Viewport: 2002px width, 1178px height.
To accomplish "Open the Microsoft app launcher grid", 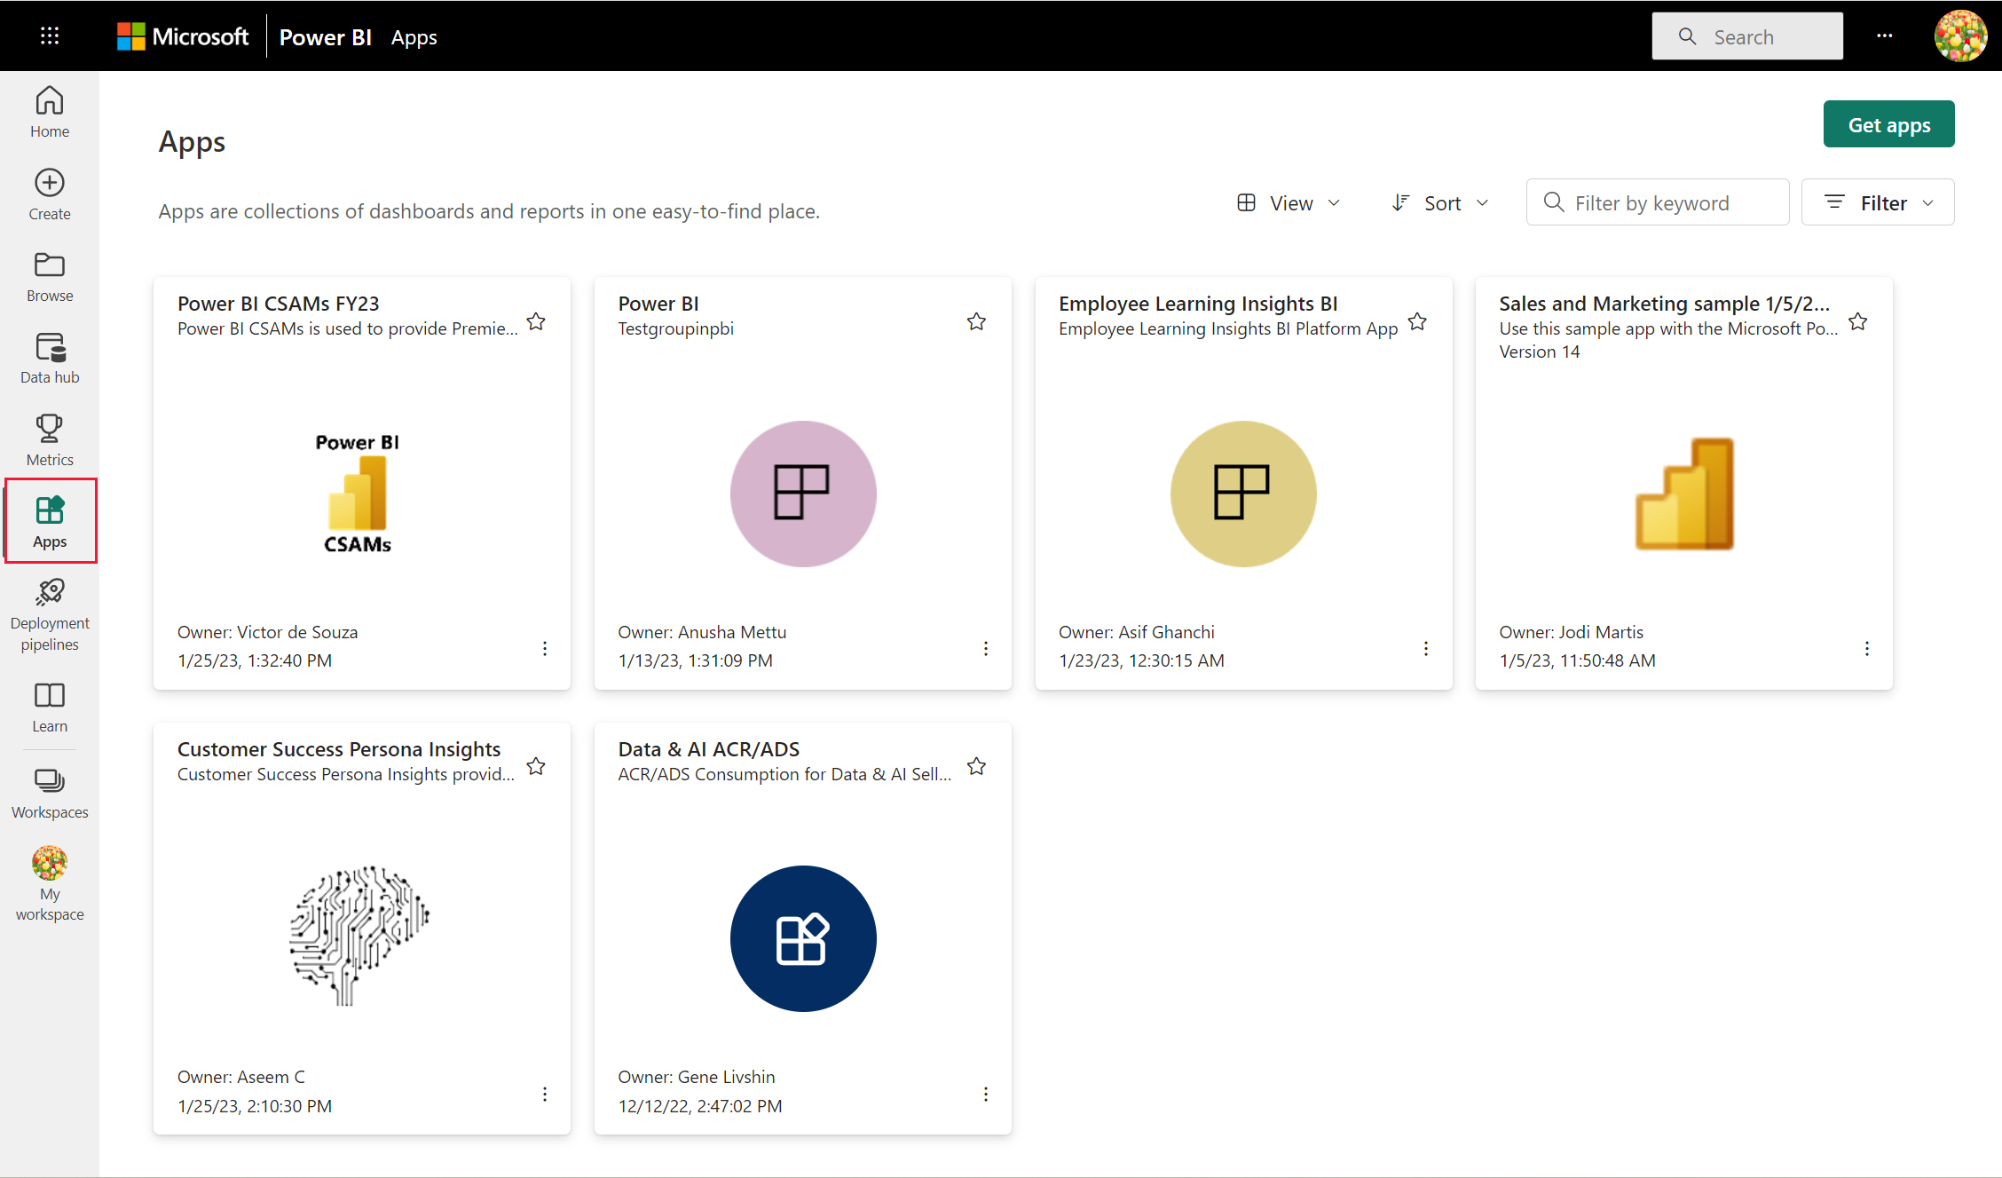I will click(x=50, y=36).
